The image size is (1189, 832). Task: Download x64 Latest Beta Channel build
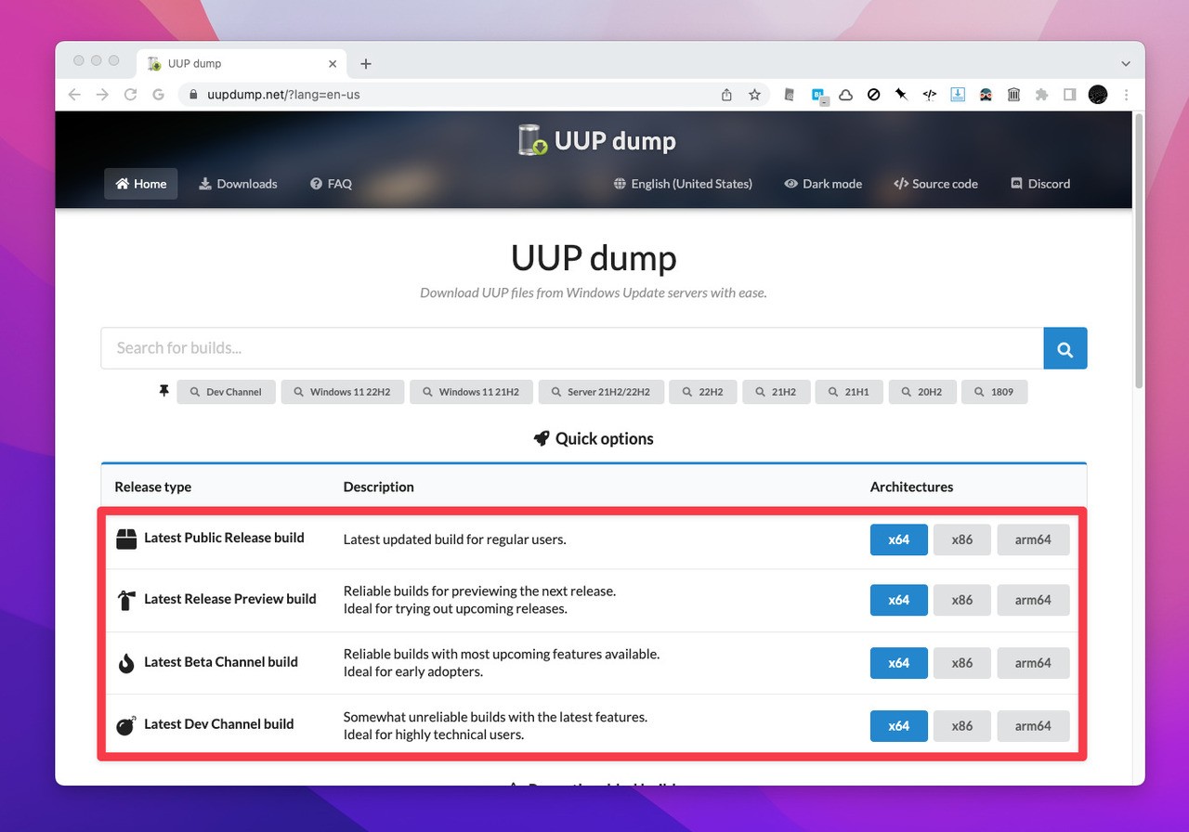pyautogui.click(x=898, y=662)
